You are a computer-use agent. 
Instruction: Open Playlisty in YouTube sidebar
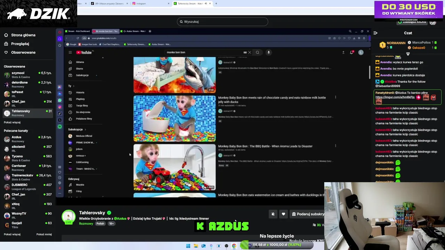pyautogui.click(x=80, y=99)
